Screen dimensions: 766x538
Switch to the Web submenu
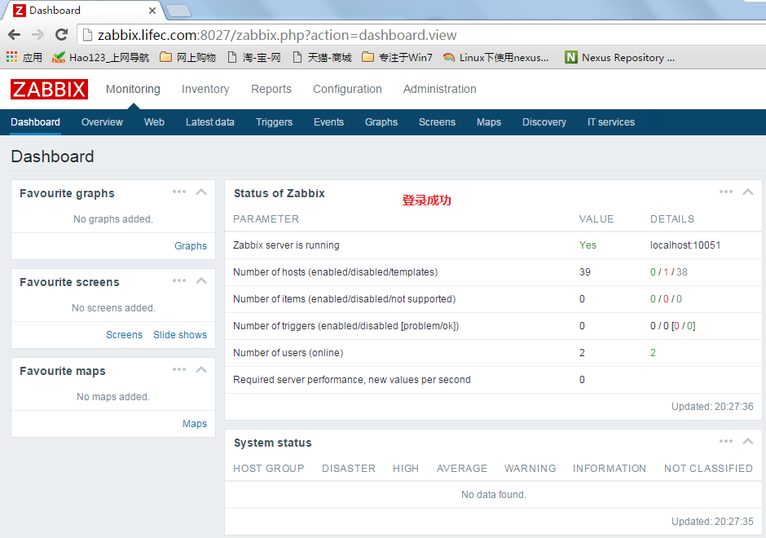[x=154, y=122]
